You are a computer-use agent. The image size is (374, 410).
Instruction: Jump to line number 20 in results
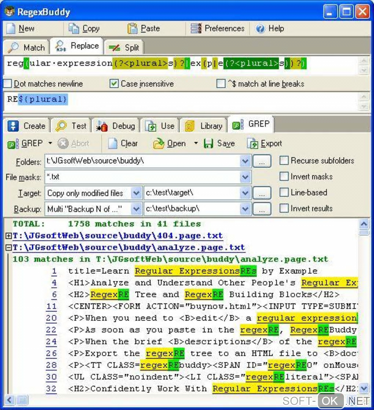pos(51,318)
